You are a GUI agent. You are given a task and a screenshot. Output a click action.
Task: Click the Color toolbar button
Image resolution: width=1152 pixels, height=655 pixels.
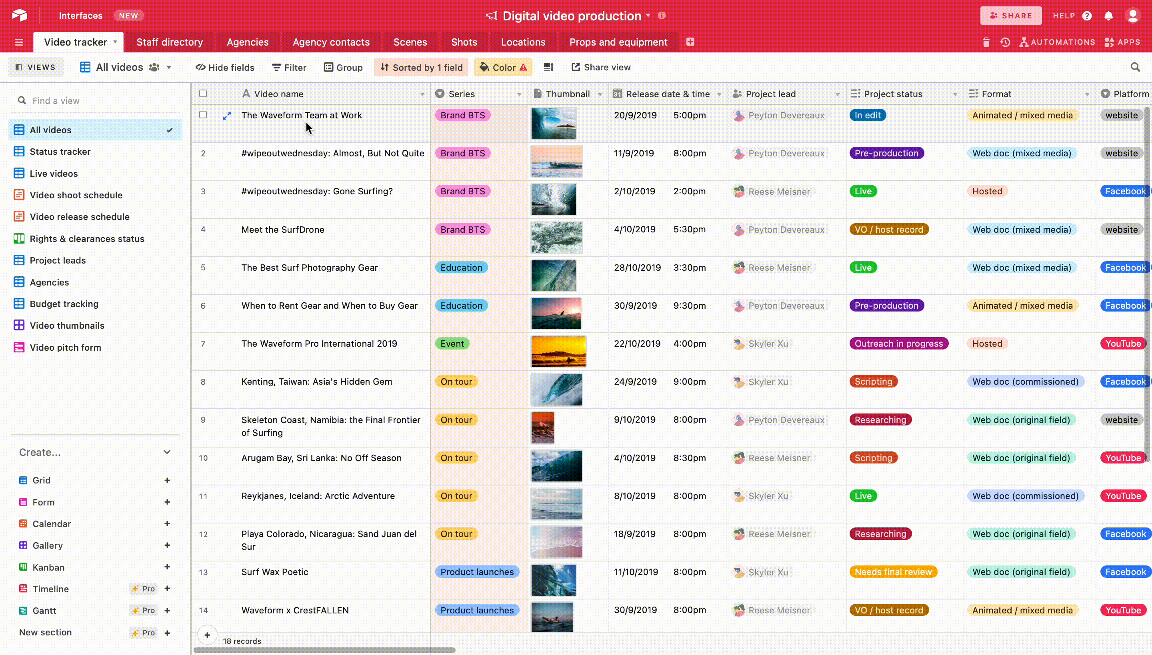(503, 68)
